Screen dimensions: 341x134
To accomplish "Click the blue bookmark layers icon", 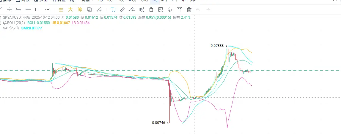I will (x=113, y=9).
